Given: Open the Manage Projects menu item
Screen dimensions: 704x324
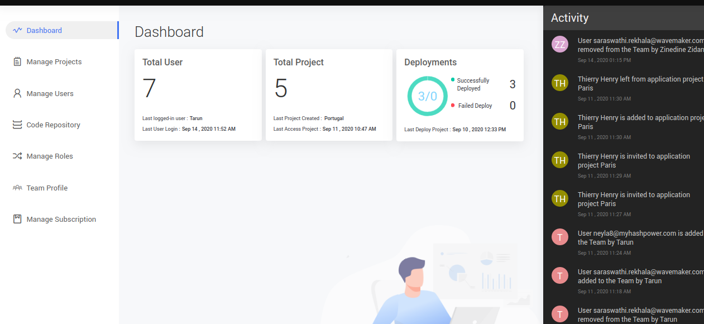Looking at the screenshot, I should click(x=54, y=62).
